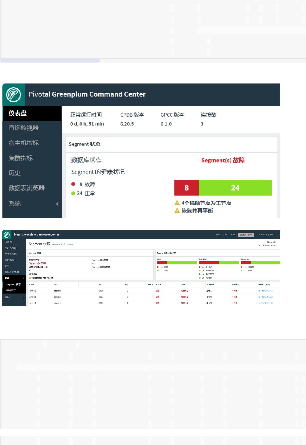
Task: Click 不同步 cell in port 6002 row
Action: [235, 303]
